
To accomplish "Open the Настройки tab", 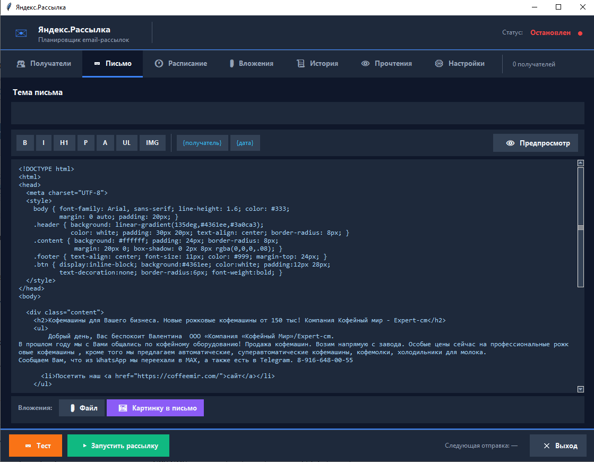I will [x=460, y=64].
